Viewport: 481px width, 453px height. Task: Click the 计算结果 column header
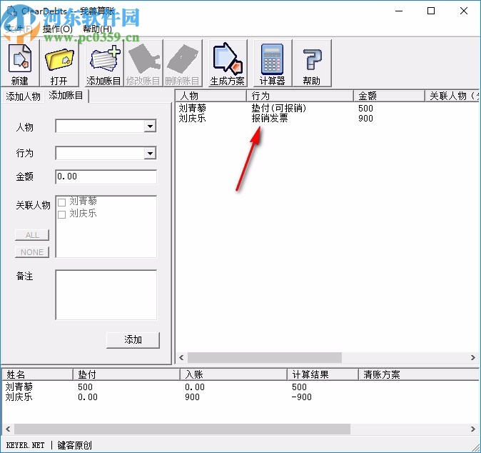pyautogui.click(x=323, y=374)
